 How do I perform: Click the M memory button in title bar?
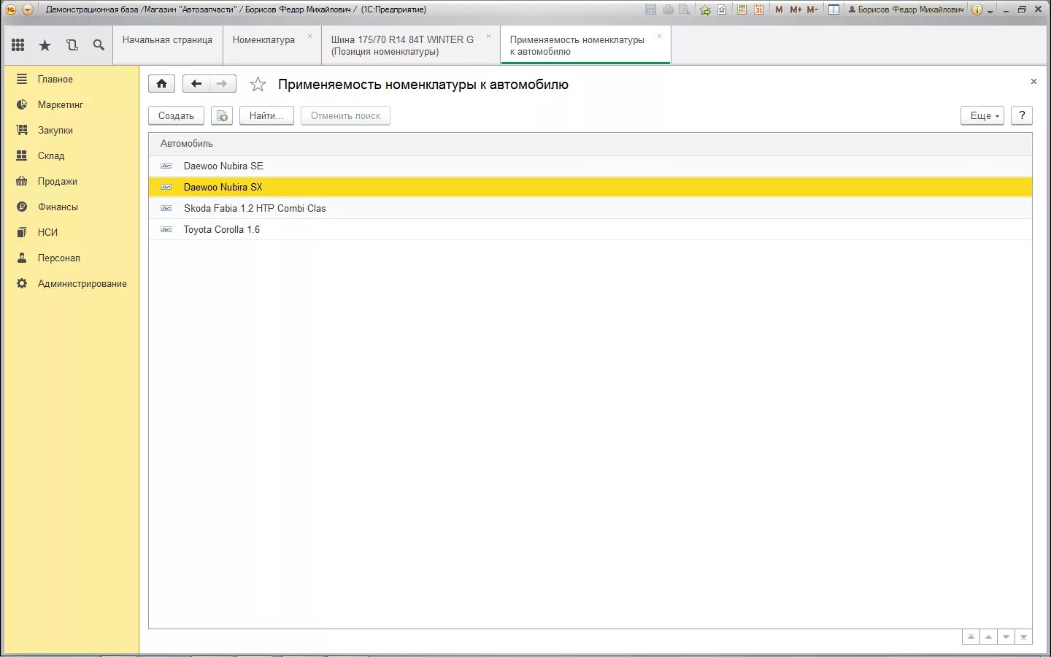(779, 9)
